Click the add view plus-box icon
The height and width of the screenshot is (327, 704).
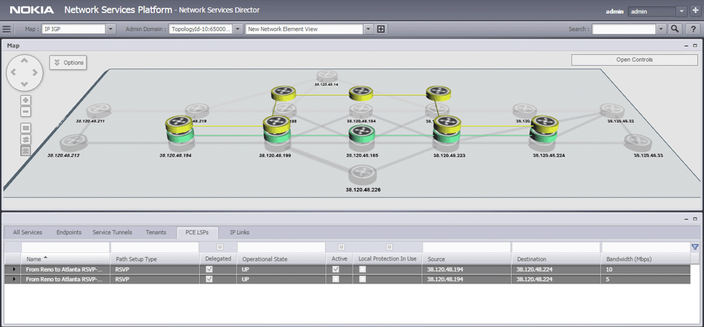(x=381, y=29)
